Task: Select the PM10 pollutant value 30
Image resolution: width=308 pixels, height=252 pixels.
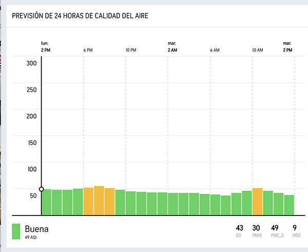Action: [256, 228]
